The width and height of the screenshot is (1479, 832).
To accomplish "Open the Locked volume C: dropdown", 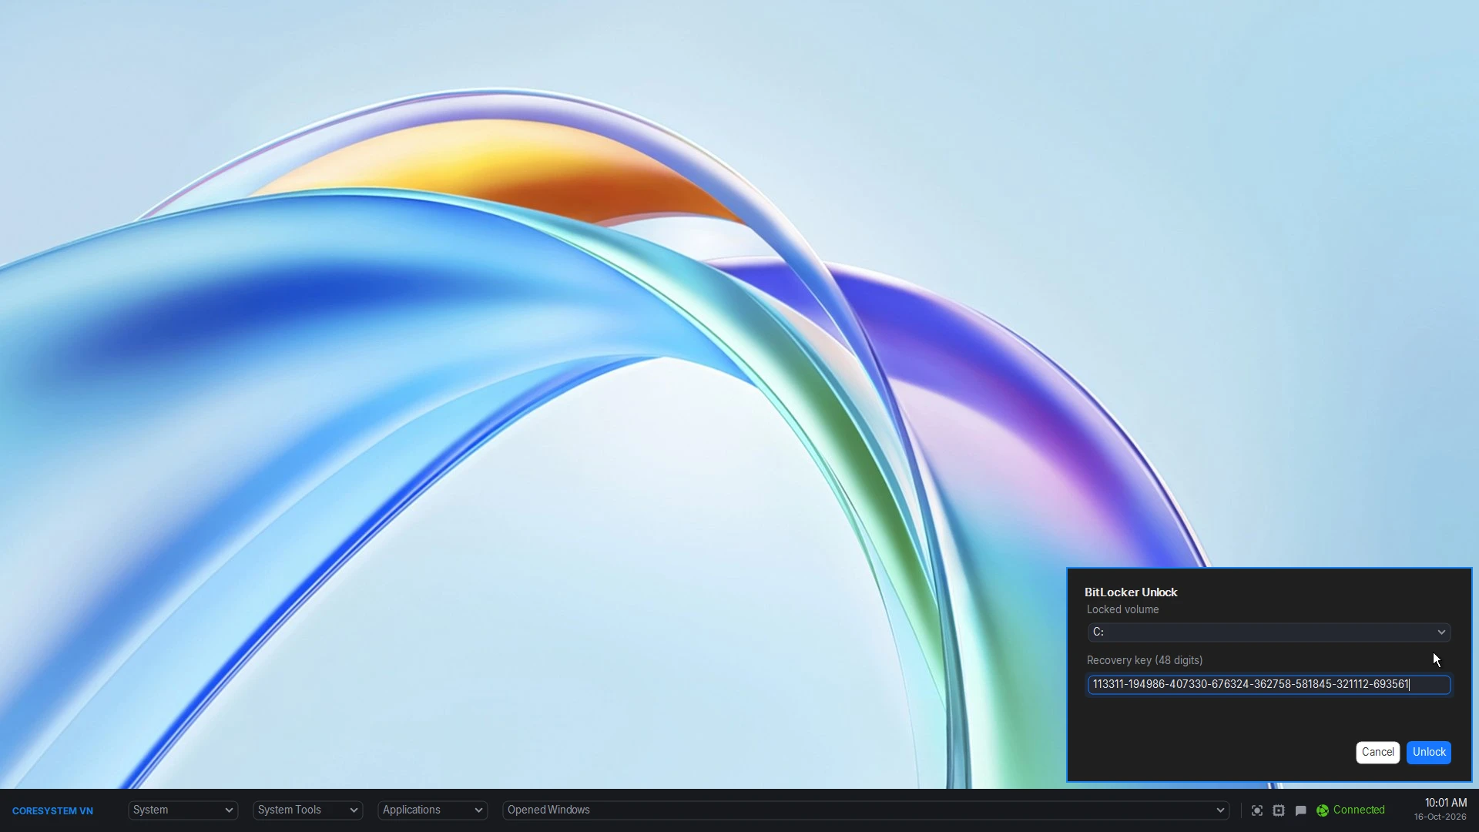I will click(x=1269, y=632).
